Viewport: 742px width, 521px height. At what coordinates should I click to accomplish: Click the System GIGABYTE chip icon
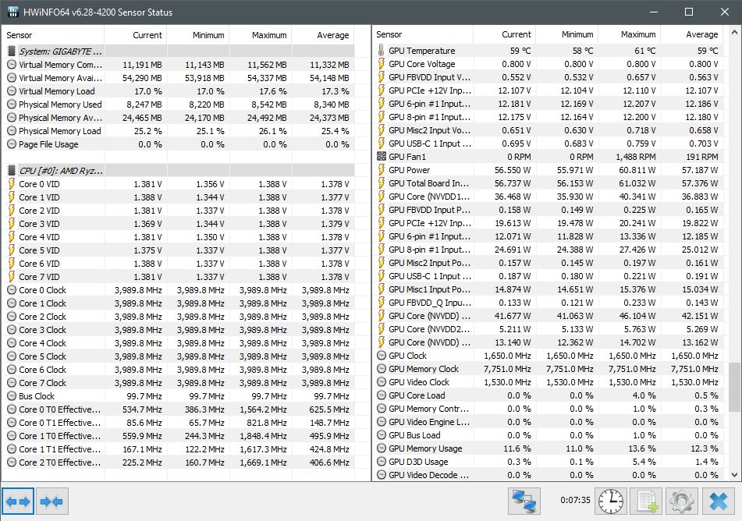[12, 51]
